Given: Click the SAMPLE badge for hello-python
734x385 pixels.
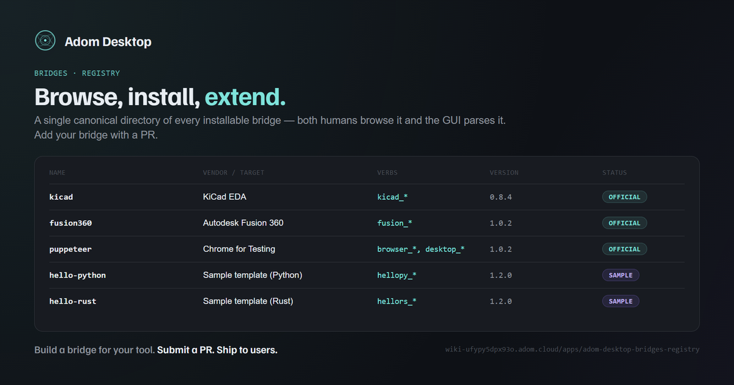Looking at the screenshot, I should [621, 275].
